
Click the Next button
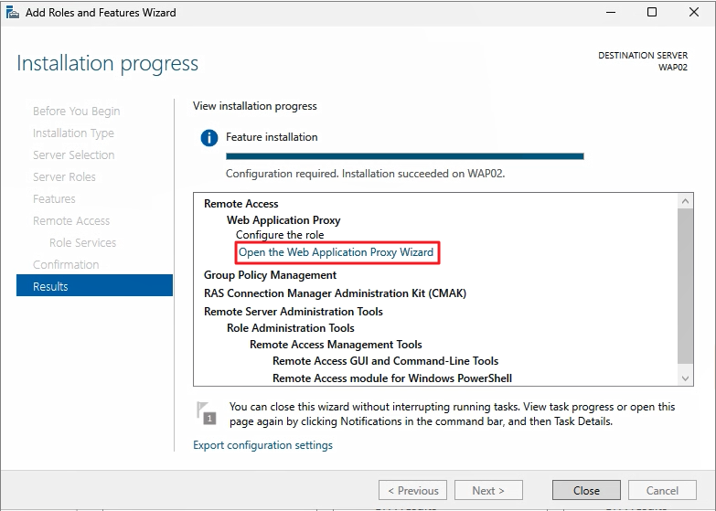click(x=488, y=491)
